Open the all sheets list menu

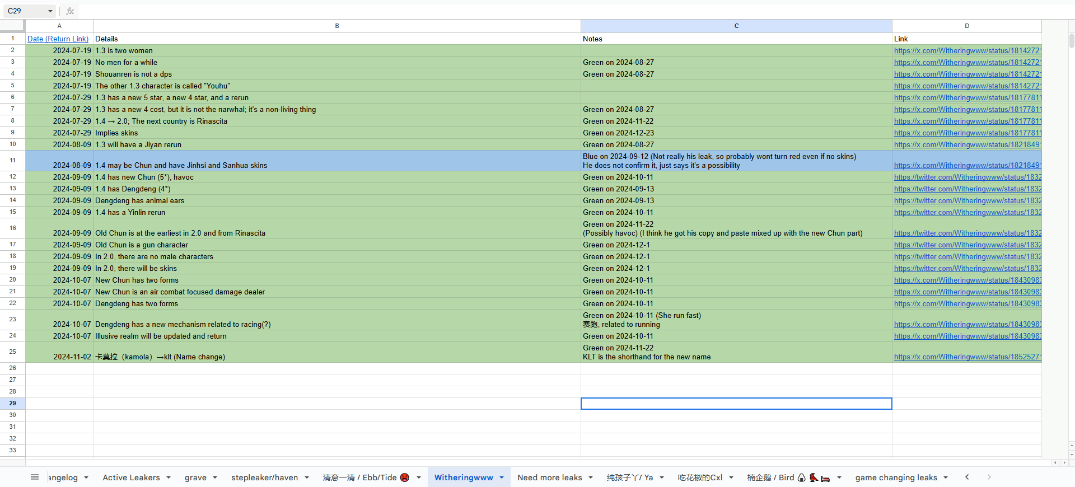click(x=35, y=477)
